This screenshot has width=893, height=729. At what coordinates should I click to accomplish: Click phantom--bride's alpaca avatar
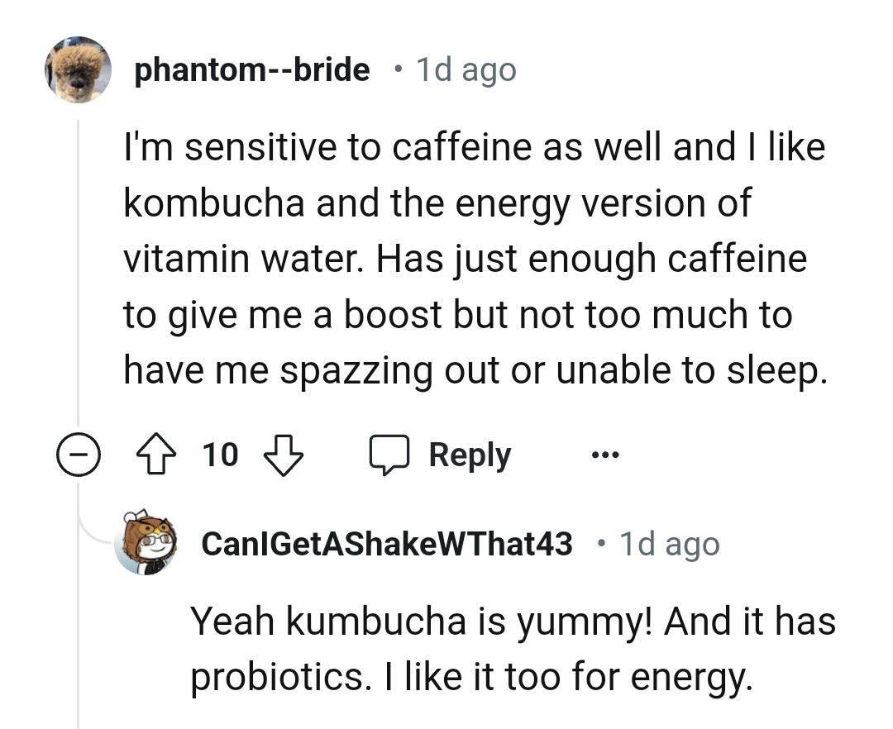pos(79,70)
